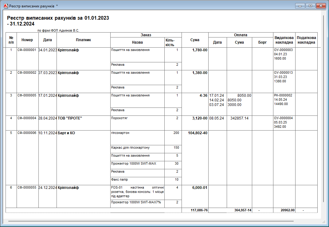329x227 pixels.
Task: Click the date 17.01.2024
Action: point(48,96)
